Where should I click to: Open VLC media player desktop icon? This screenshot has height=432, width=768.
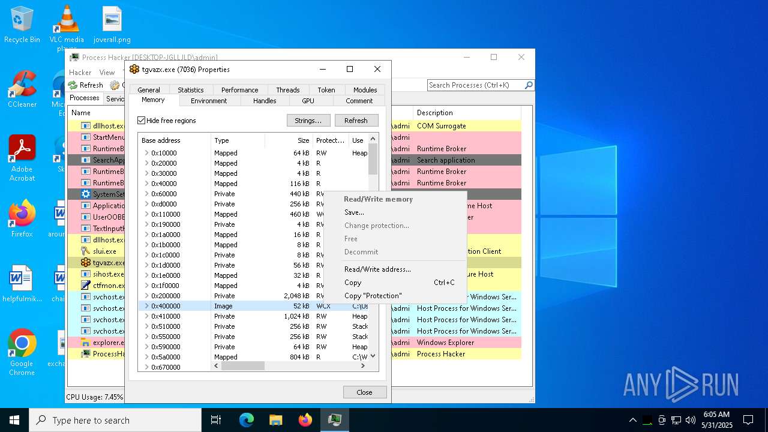(x=67, y=28)
